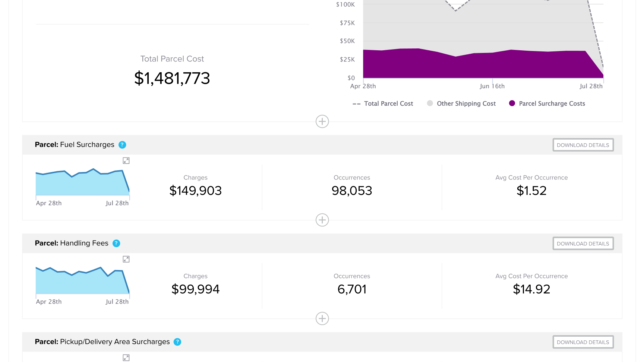Image resolution: width=644 pixels, height=362 pixels.
Task: Expand the Handling Fees section details
Action: click(x=322, y=318)
